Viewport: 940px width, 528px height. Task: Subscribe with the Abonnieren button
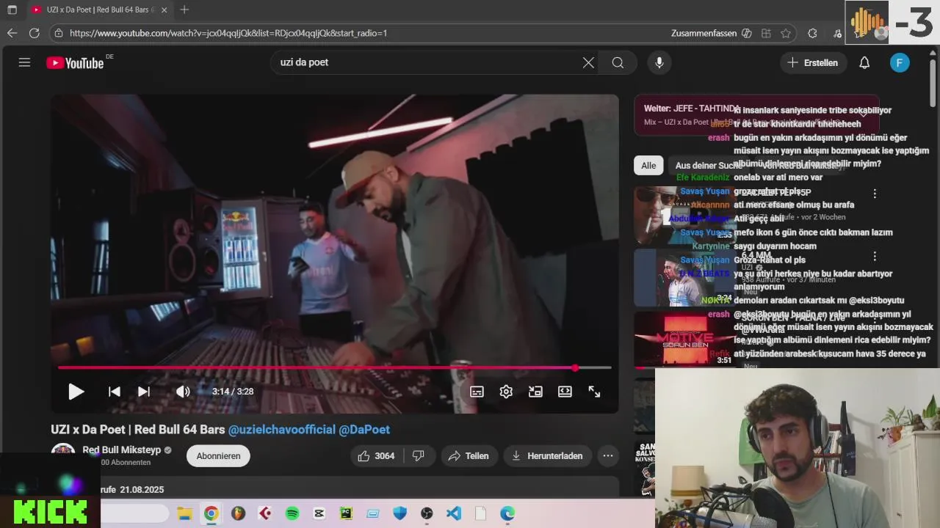[218, 455]
